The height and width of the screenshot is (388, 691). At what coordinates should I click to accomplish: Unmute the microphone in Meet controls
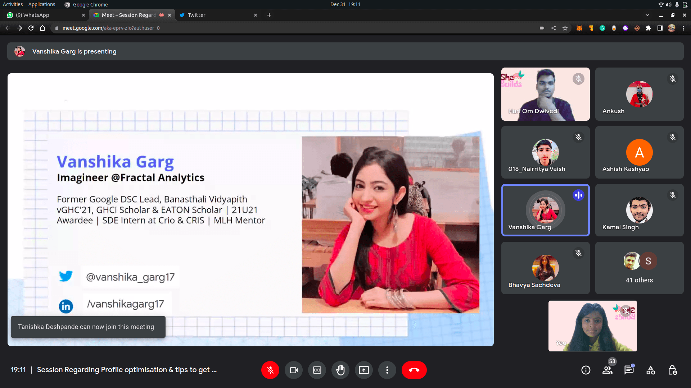[x=270, y=370]
